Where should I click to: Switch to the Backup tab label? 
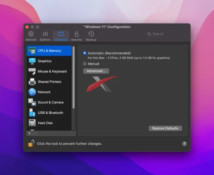(91, 39)
